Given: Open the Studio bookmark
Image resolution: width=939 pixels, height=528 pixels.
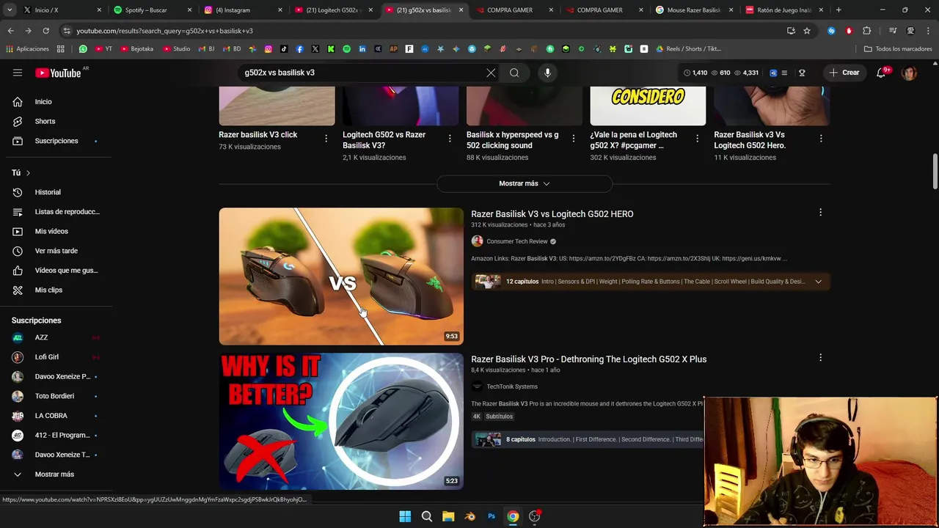Looking at the screenshot, I should pyautogui.click(x=177, y=49).
